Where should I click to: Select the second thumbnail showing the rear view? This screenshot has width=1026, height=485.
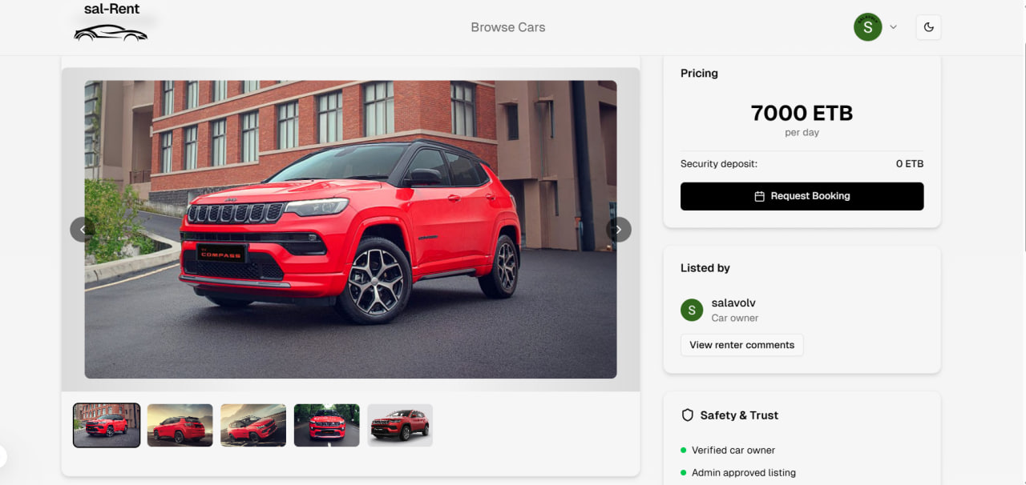180,425
